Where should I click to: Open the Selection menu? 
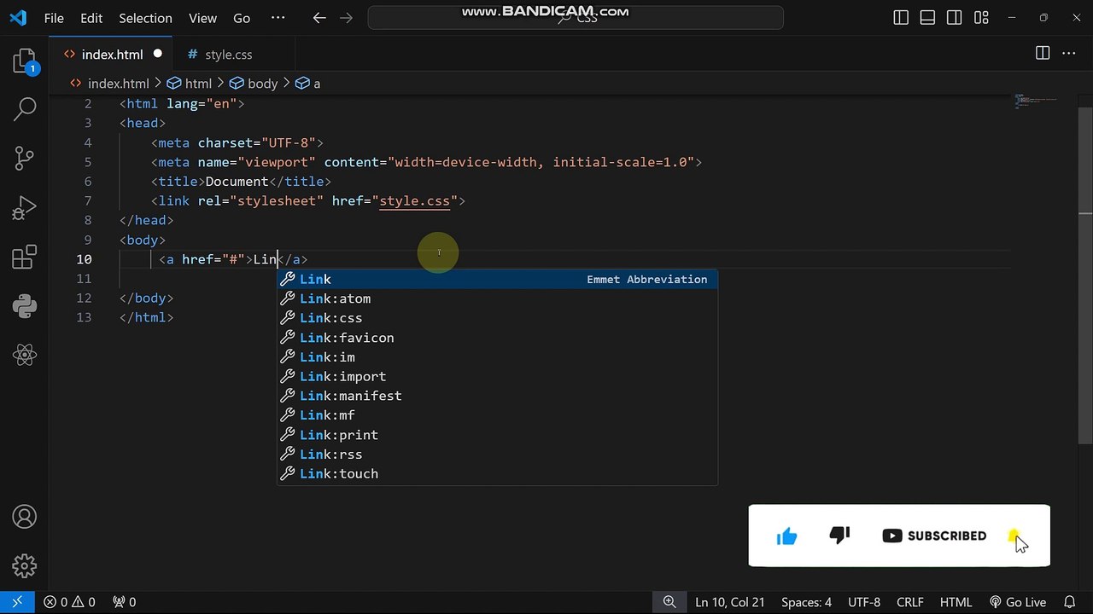pyautogui.click(x=145, y=18)
